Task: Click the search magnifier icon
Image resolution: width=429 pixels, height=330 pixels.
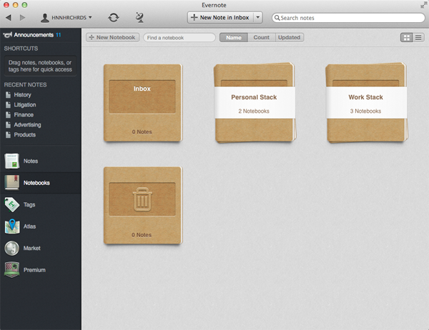Action: (277, 18)
